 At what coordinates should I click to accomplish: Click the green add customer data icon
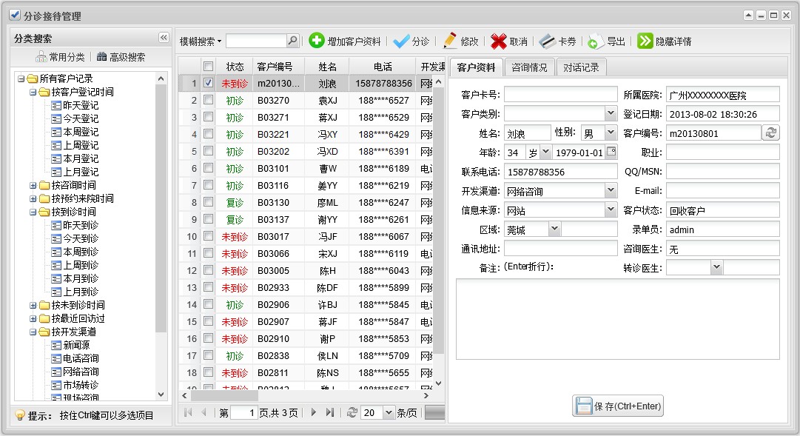(316, 40)
